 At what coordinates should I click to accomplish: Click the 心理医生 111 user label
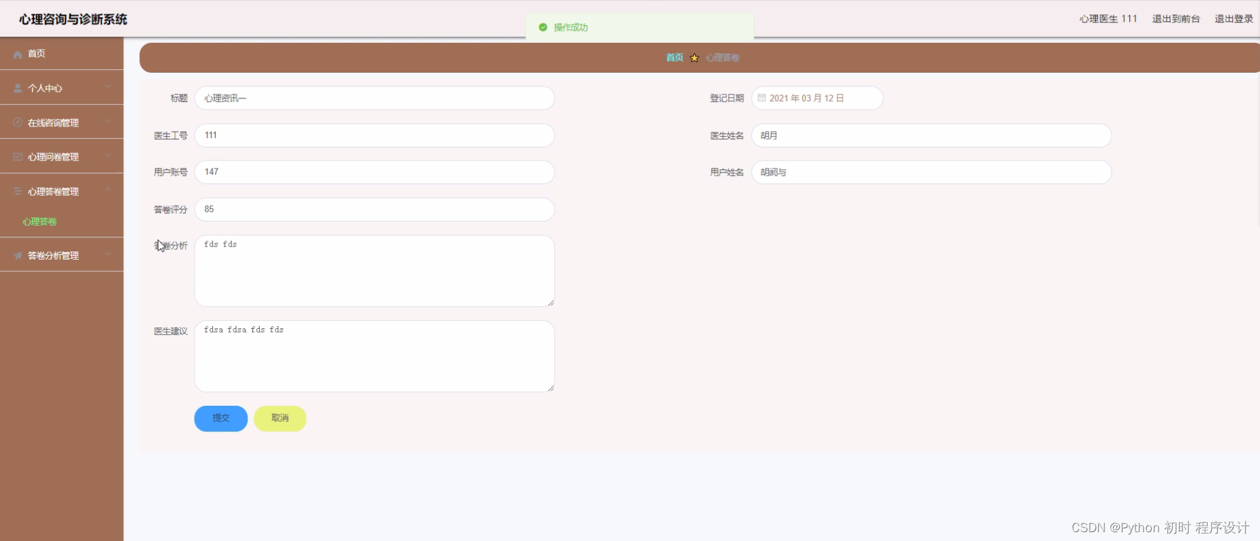[1108, 19]
